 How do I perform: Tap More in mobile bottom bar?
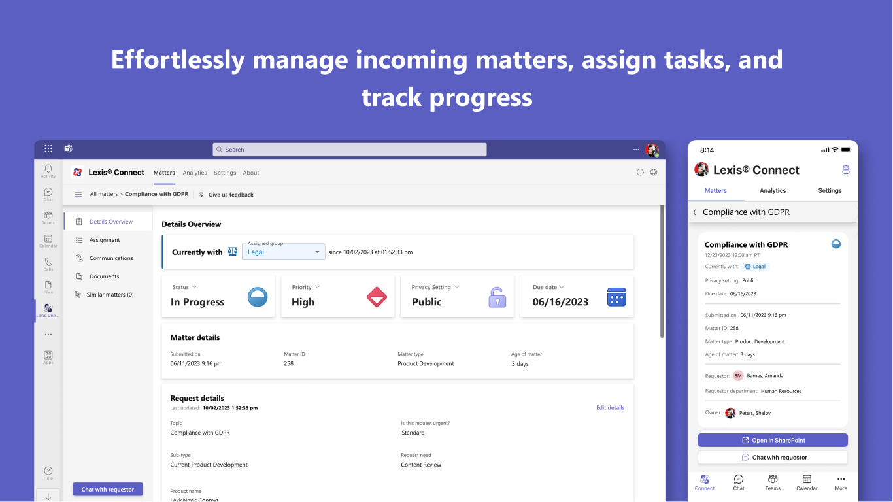click(x=841, y=483)
